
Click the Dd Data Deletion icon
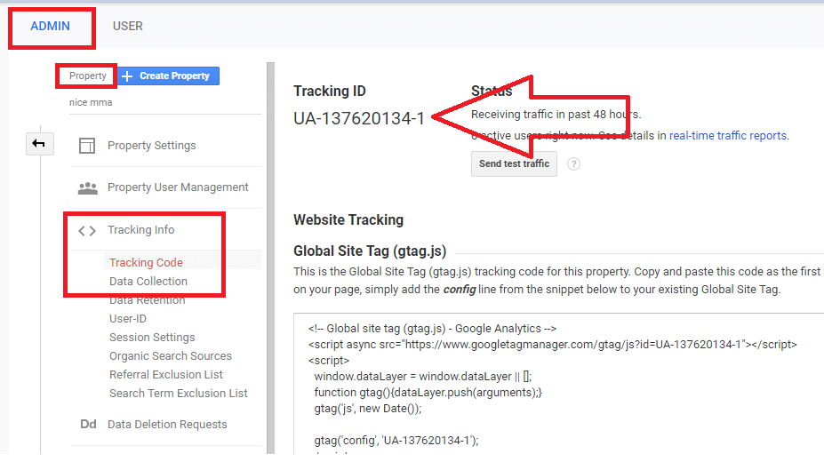pyautogui.click(x=88, y=424)
